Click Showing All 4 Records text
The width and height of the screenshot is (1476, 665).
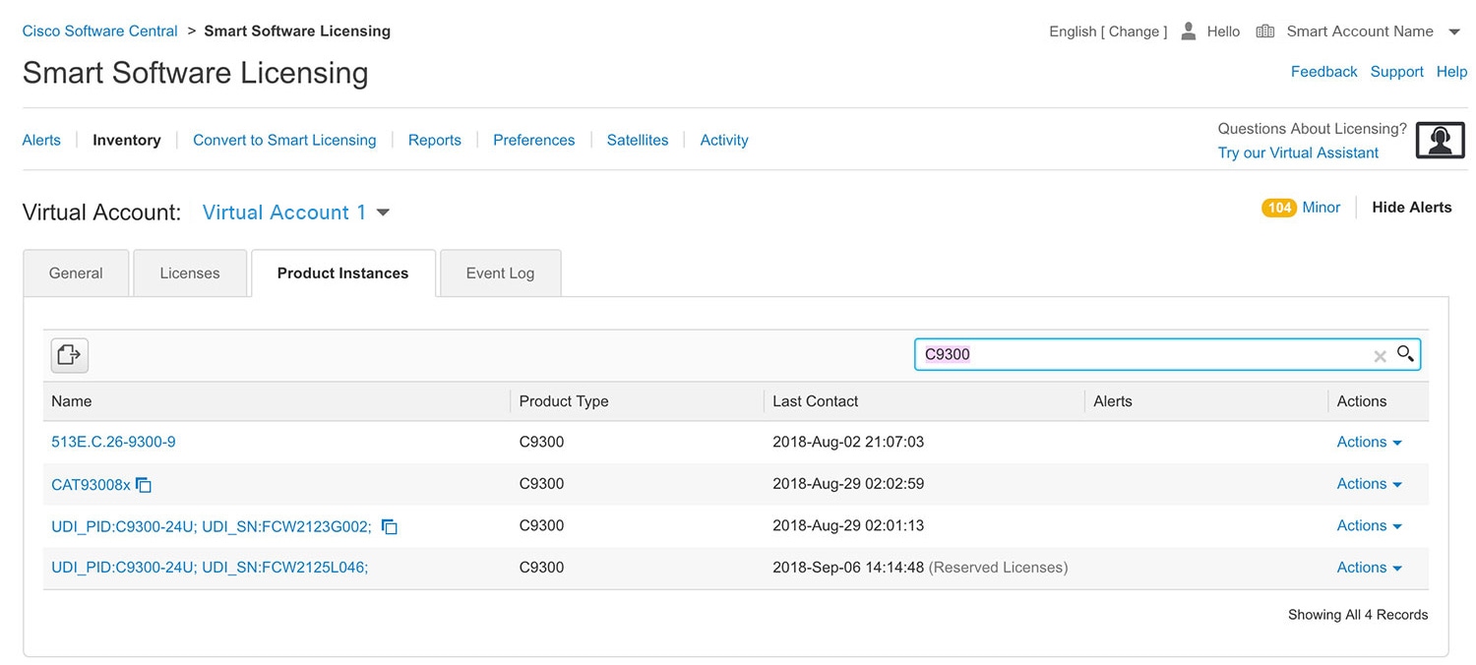[x=1358, y=615]
